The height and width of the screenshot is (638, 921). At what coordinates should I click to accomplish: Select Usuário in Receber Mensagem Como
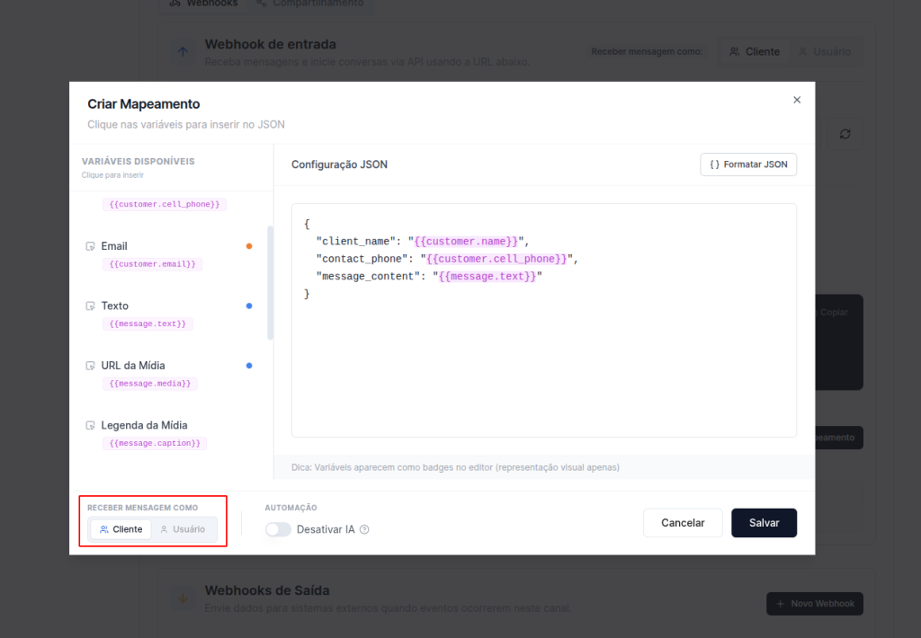click(x=183, y=529)
